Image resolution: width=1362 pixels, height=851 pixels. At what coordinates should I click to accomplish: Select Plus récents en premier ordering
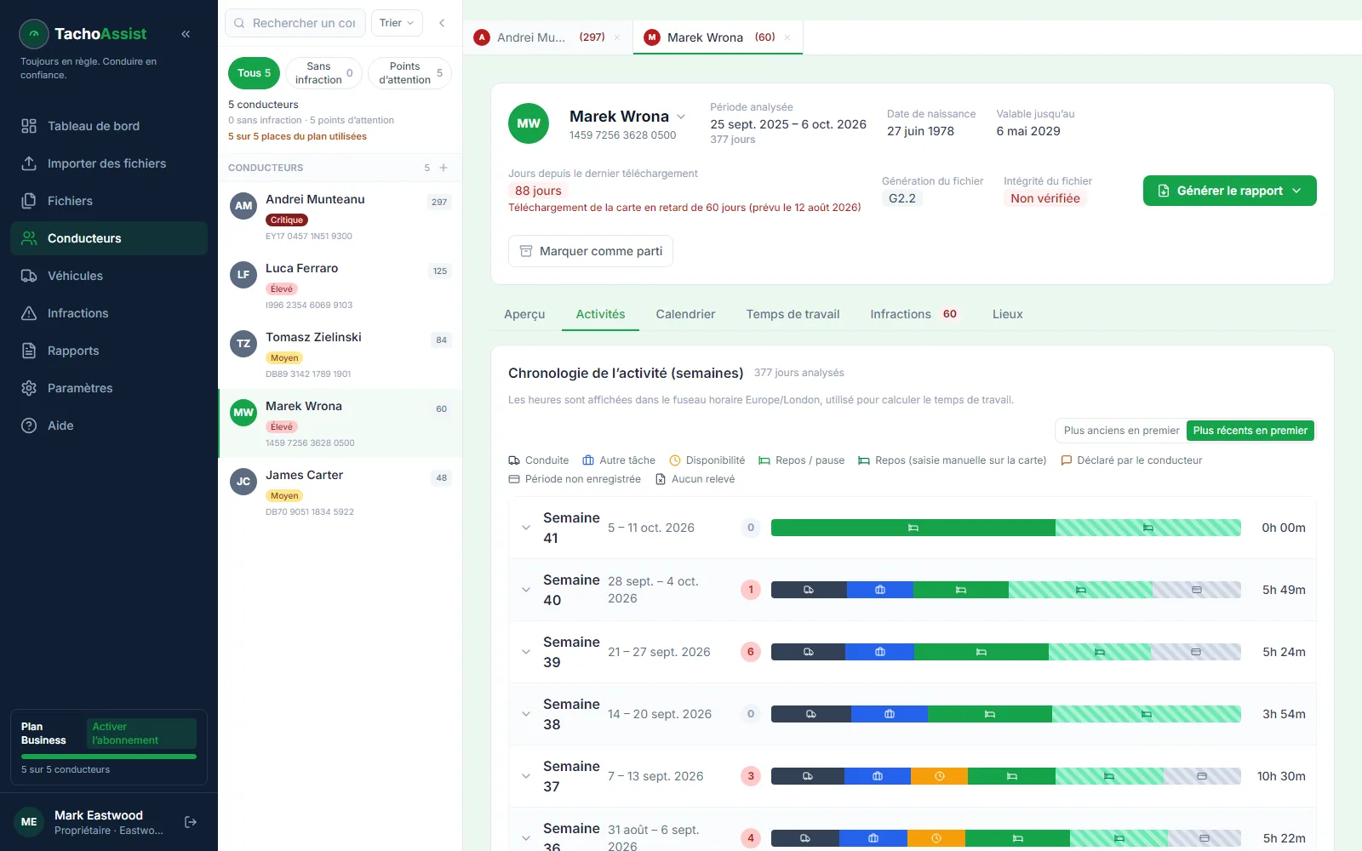tap(1250, 431)
